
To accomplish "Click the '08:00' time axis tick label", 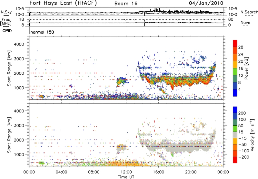I will coord(94,172).
